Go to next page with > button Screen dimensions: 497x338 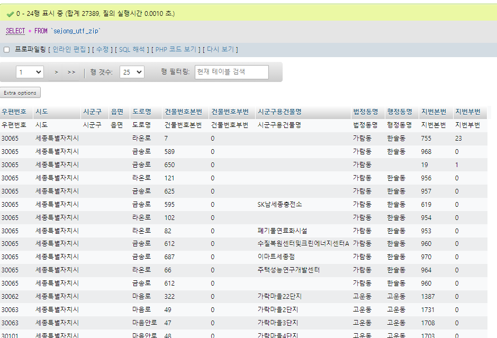pos(56,72)
